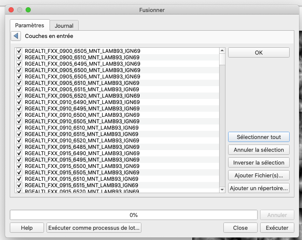Click the yellow minimize window button
The width and height of the screenshot is (302, 240).
[x=20, y=10]
